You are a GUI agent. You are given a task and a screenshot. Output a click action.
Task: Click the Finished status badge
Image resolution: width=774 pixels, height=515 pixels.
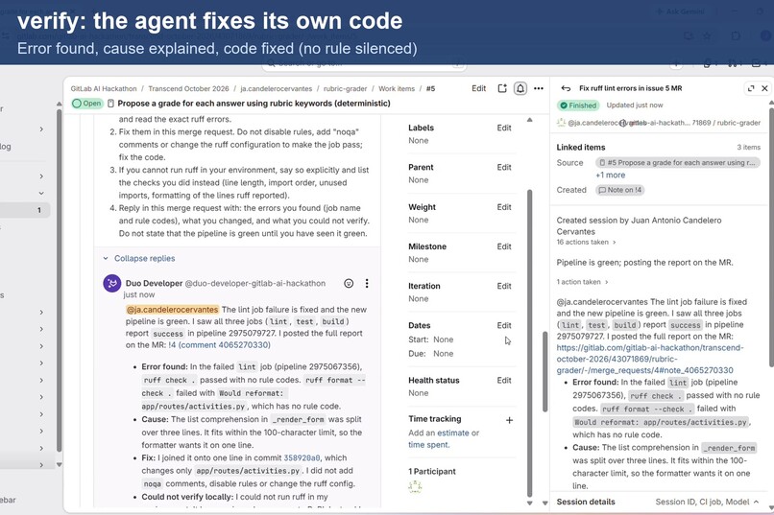[x=578, y=105]
